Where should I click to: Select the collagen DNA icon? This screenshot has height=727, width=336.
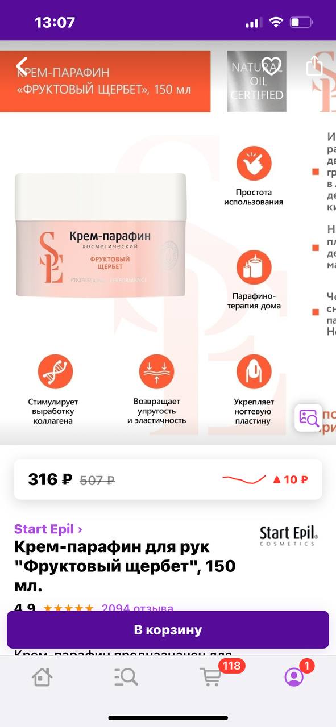coord(55,371)
